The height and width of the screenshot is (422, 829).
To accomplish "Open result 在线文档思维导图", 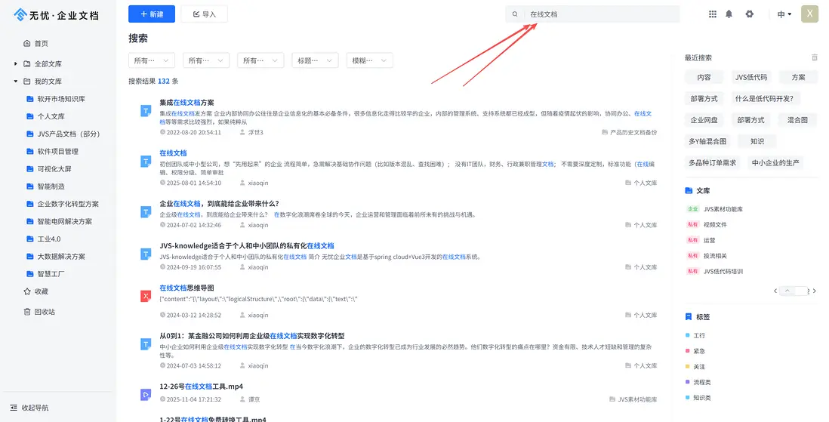I will [x=186, y=288].
